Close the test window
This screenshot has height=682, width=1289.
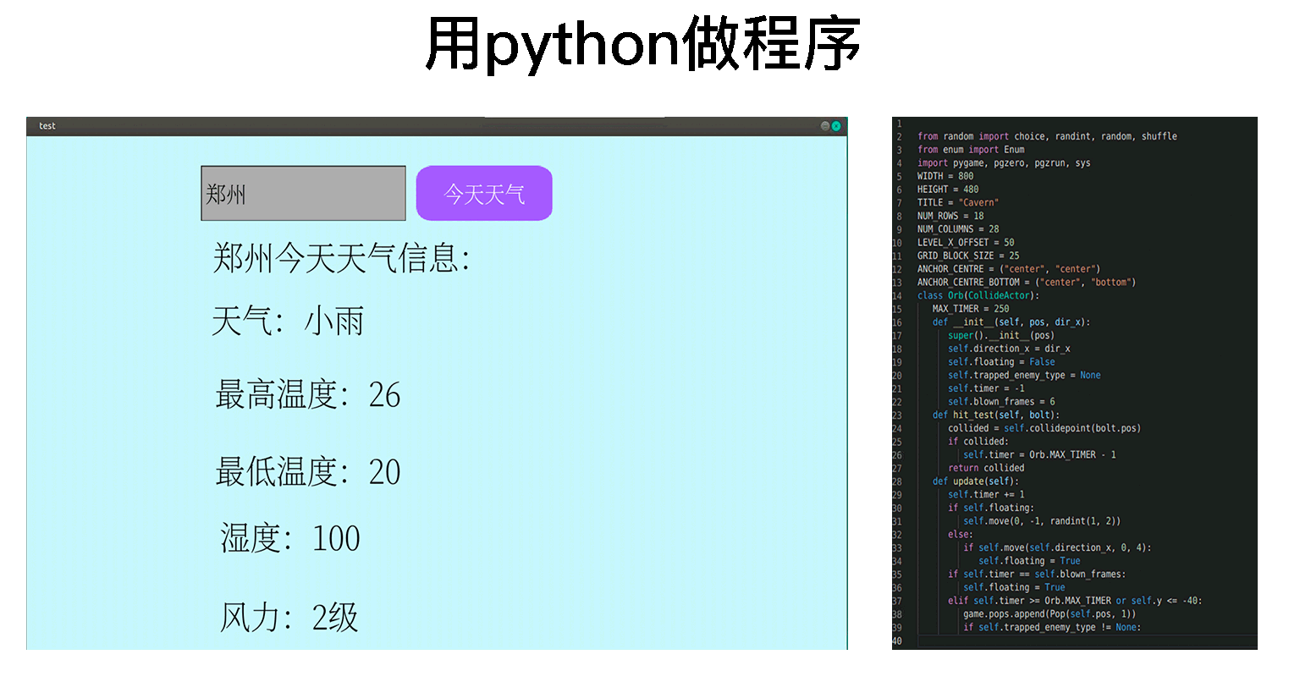click(x=836, y=126)
